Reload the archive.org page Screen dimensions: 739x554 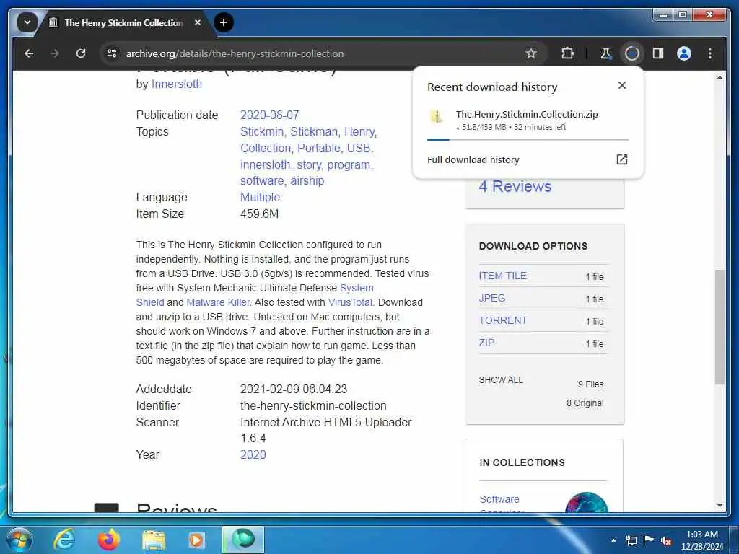81,53
